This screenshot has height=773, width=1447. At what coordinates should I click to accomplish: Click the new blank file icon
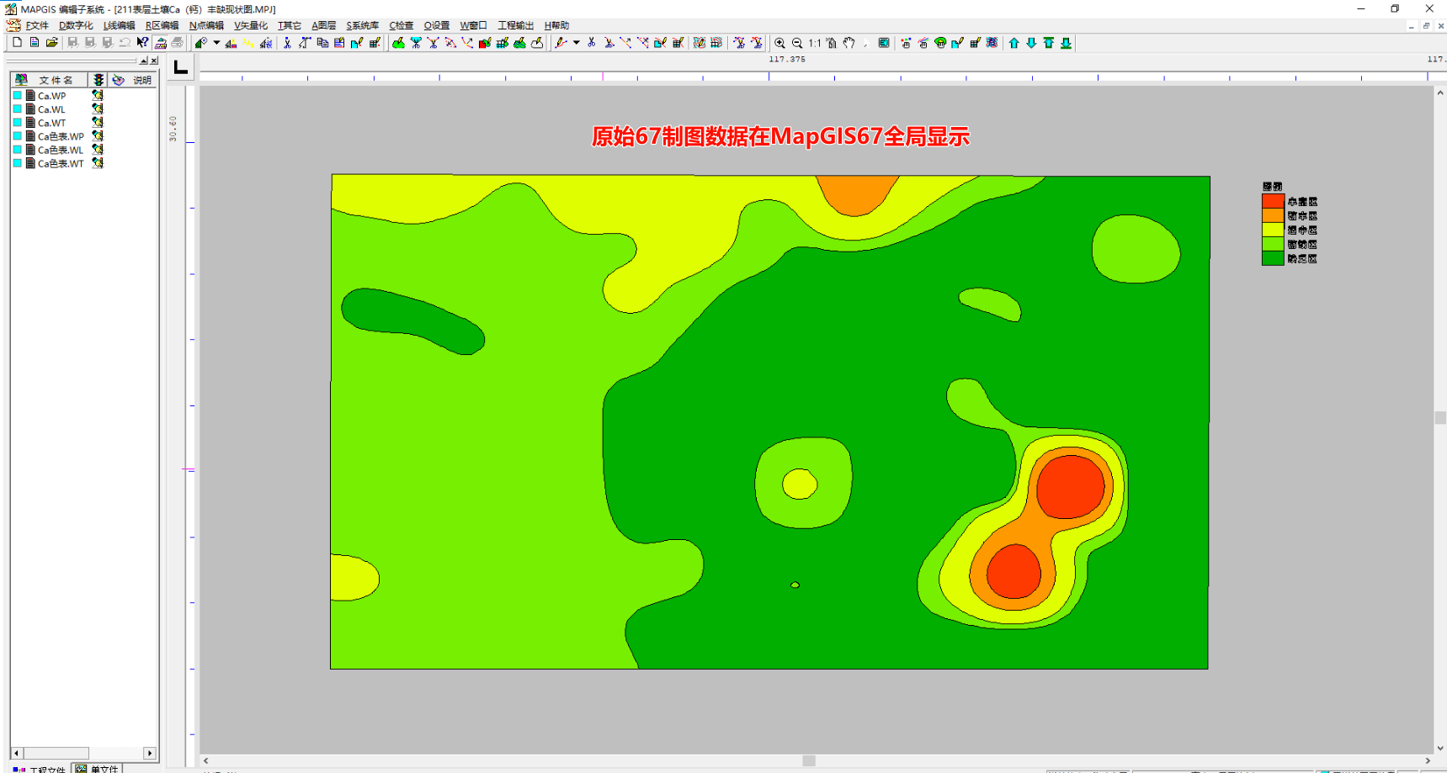(x=17, y=43)
